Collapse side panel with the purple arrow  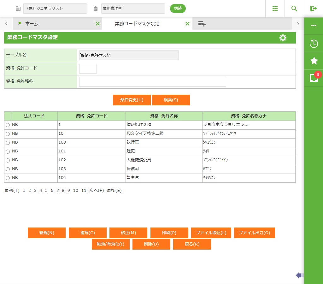(x=299, y=275)
